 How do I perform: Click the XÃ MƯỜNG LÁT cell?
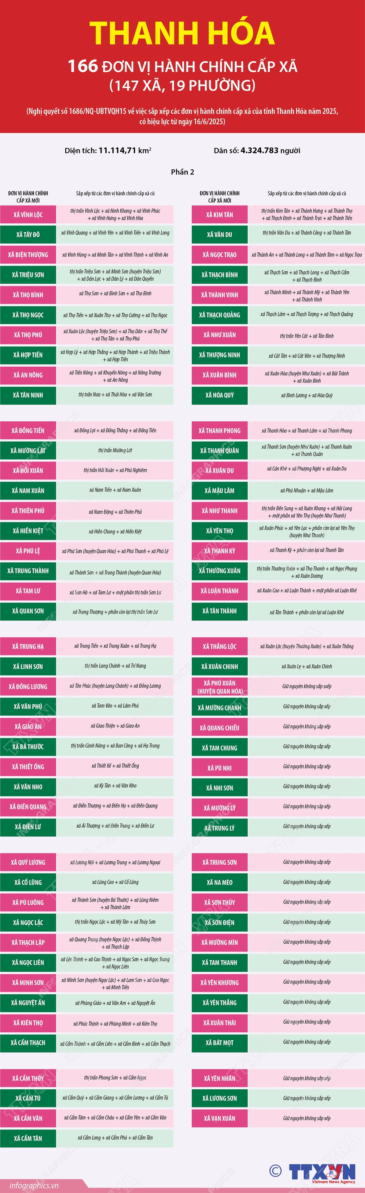(x=28, y=450)
